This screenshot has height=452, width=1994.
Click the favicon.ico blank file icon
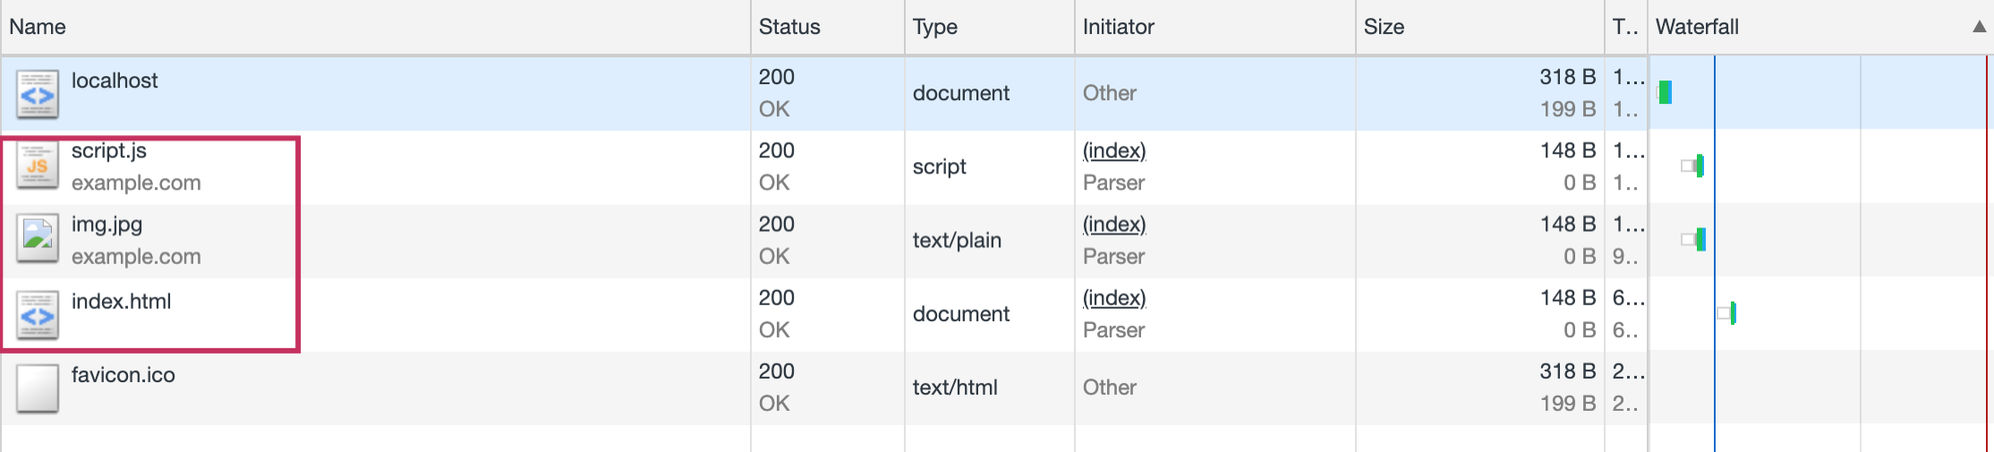tap(38, 388)
